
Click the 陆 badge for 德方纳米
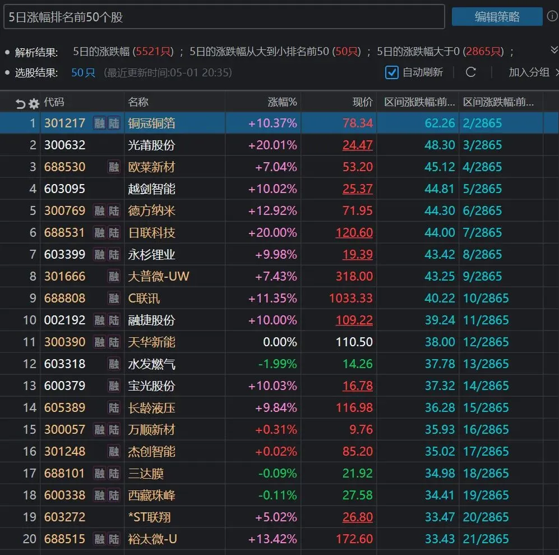[x=114, y=211]
